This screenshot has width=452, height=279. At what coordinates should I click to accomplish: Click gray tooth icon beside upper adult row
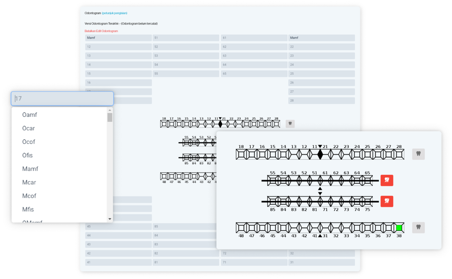tap(418, 154)
